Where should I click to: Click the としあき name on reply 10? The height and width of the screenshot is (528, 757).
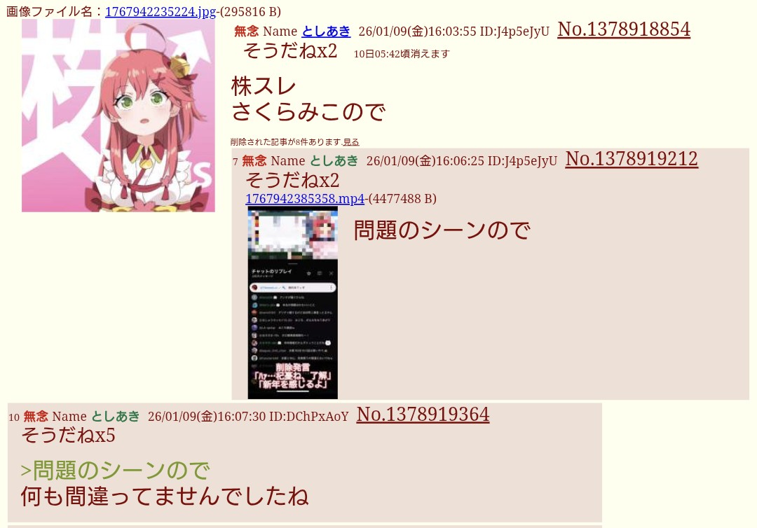click(x=116, y=416)
